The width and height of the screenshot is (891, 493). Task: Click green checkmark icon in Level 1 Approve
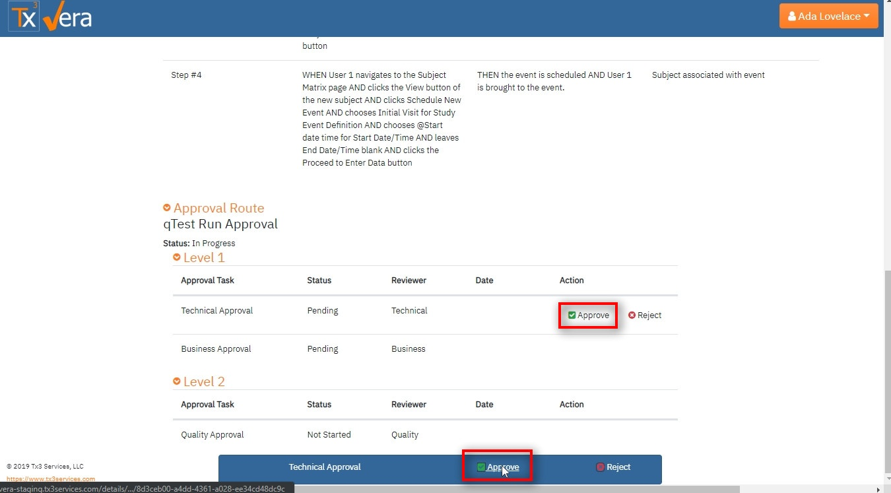[572, 315]
